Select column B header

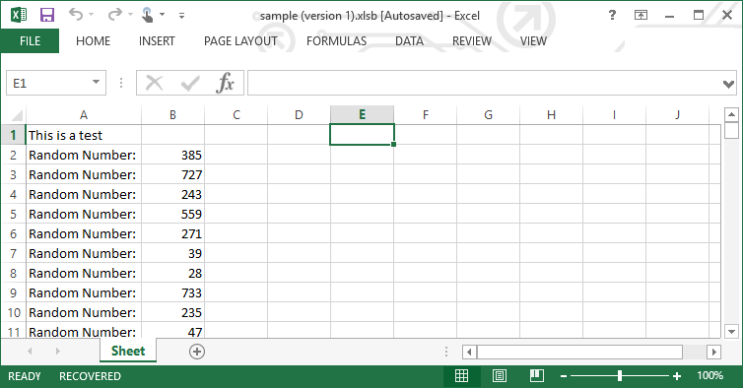pos(173,115)
